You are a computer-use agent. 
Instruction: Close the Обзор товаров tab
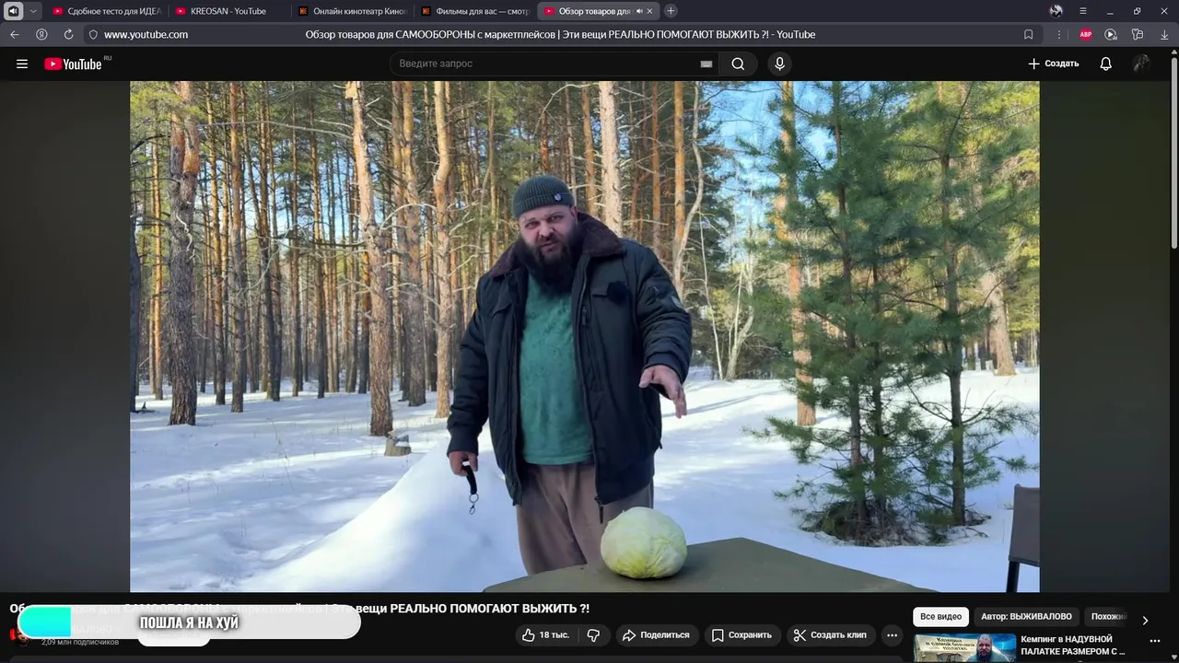[x=650, y=11]
